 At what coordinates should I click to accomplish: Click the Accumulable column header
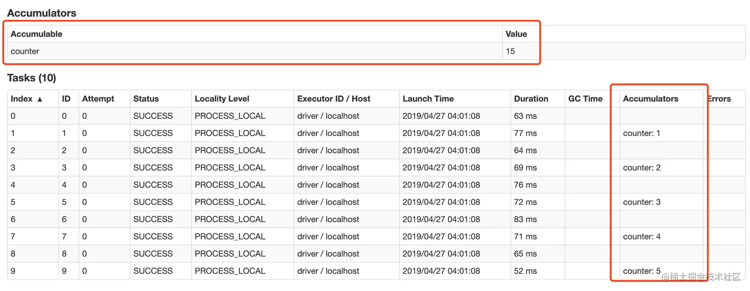(37, 34)
